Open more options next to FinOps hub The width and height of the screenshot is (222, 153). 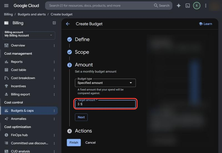(54, 135)
